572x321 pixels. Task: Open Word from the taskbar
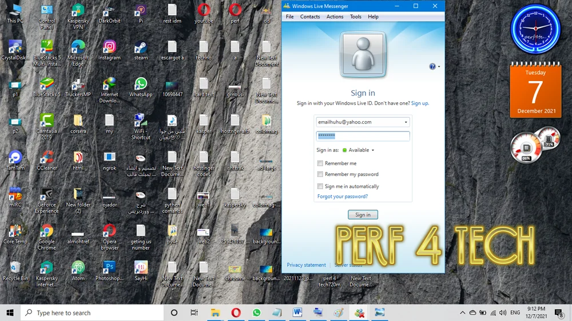[297, 312]
